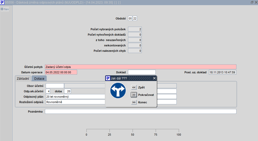The height and width of the screenshot is (141, 258).
Task: Click the Pokračovat continue arrow button
Action: pyautogui.click(x=134, y=95)
